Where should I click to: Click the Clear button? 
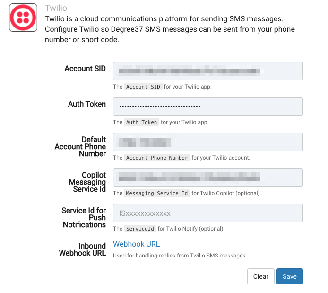pos(260,276)
